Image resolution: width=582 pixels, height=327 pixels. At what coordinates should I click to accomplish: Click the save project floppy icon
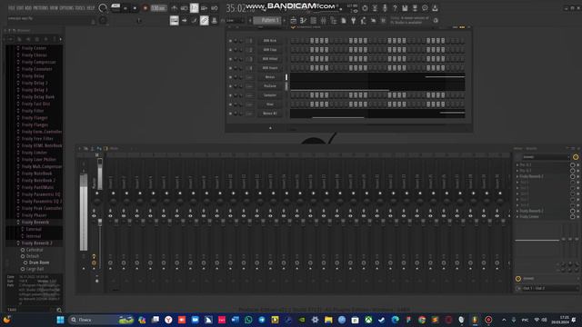[x=405, y=8]
